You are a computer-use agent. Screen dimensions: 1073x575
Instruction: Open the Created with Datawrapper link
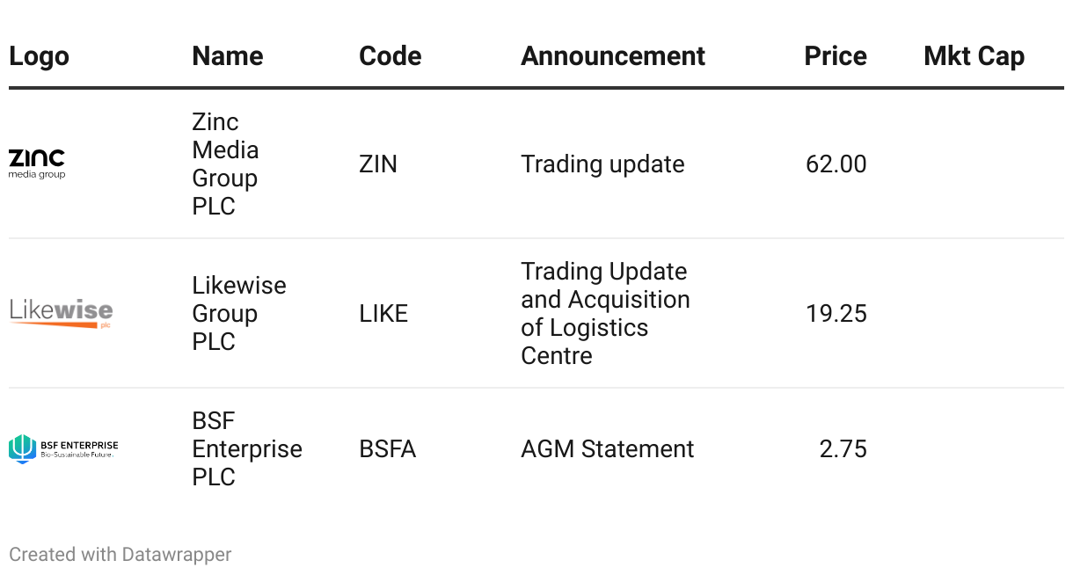(x=120, y=555)
